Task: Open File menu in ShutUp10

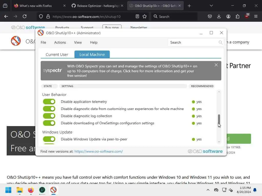Action: [43, 43]
